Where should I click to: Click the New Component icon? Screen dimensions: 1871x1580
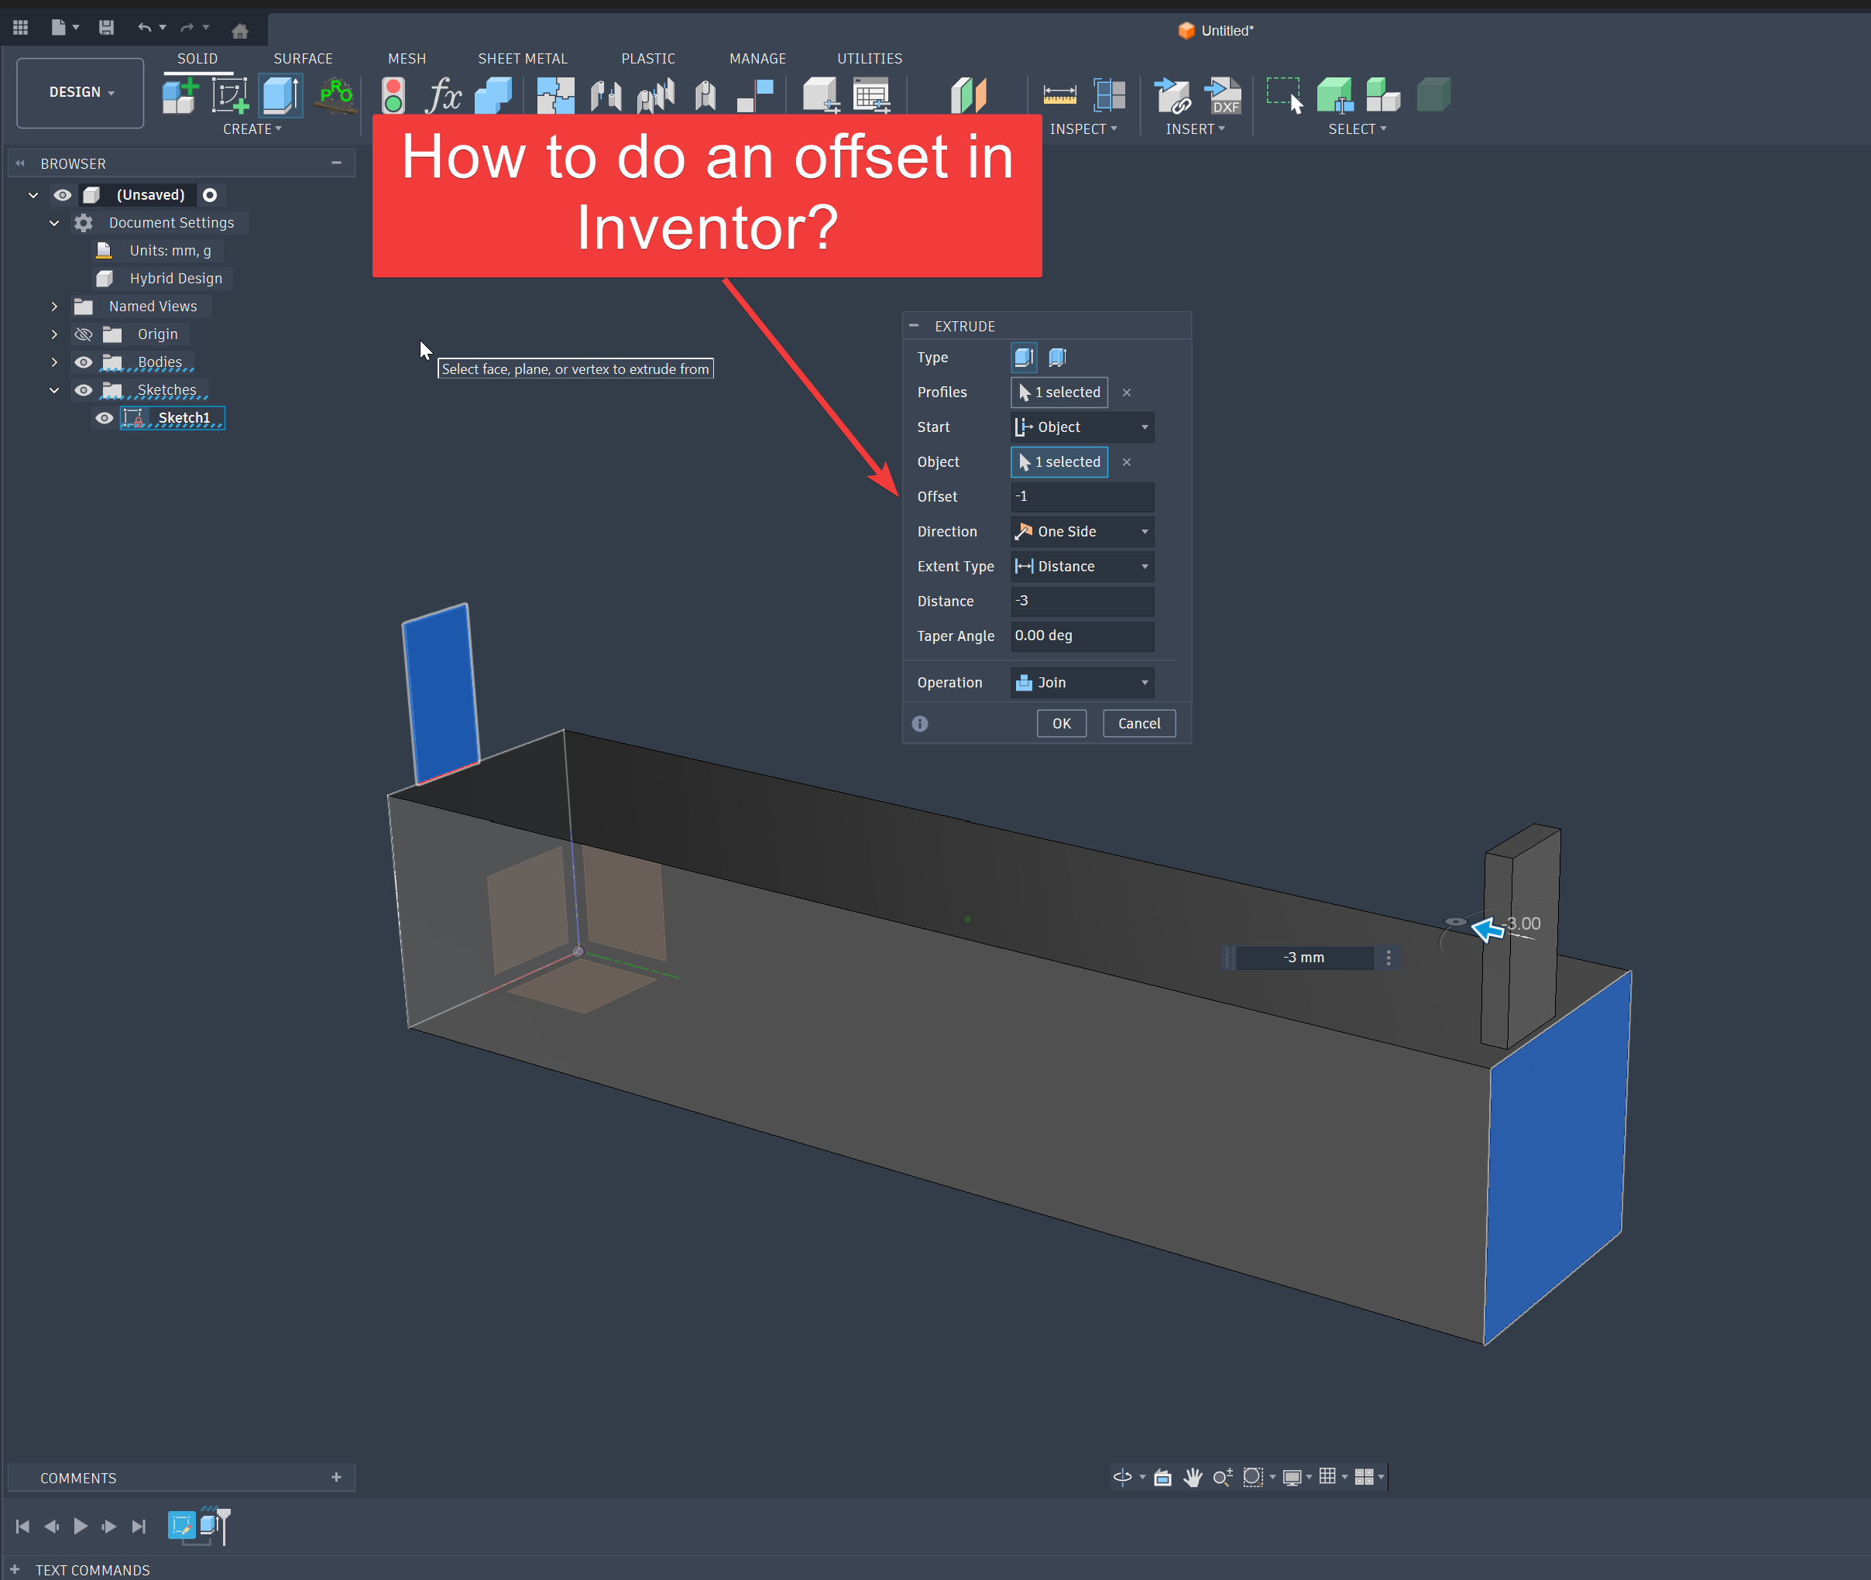pyautogui.click(x=180, y=95)
